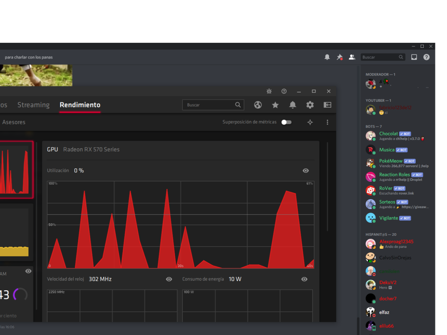Open the three-dot more options menu
Image resolution: width=447 pixels, height=335 pixels.
point(327,122)
